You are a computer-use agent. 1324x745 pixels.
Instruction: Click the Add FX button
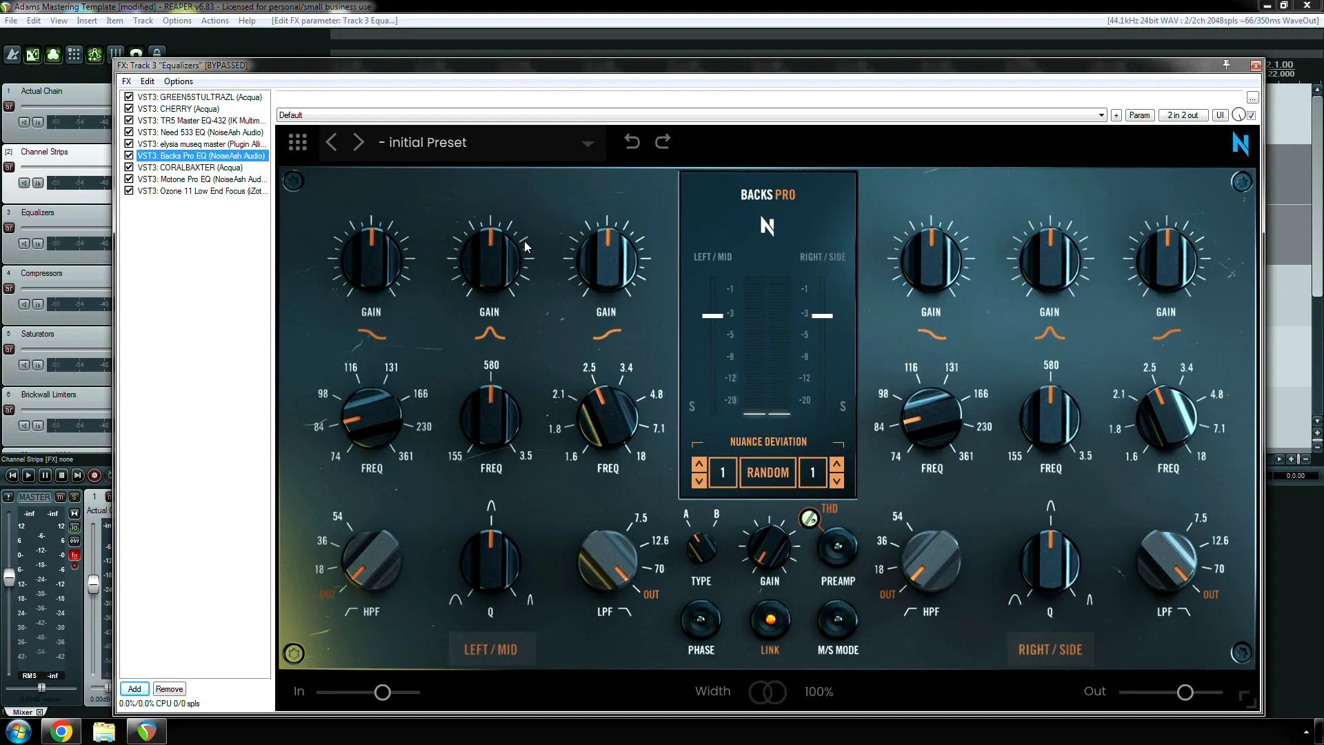(134, 689)
